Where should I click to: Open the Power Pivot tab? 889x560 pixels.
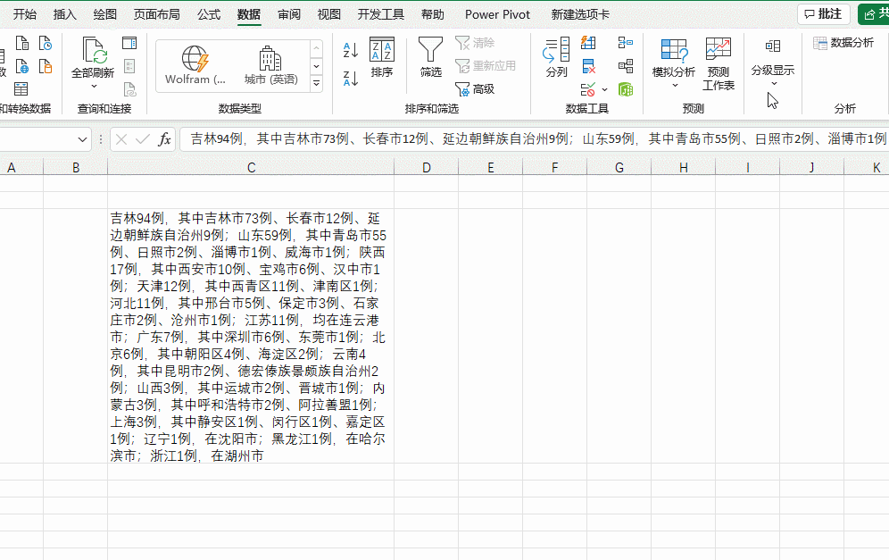pyautogui.click(x=497, y=14)
